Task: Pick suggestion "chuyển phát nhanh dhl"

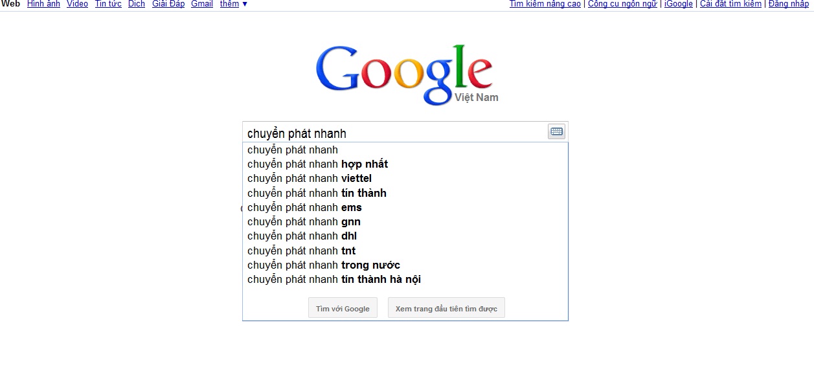Action: tap(405, 236)
